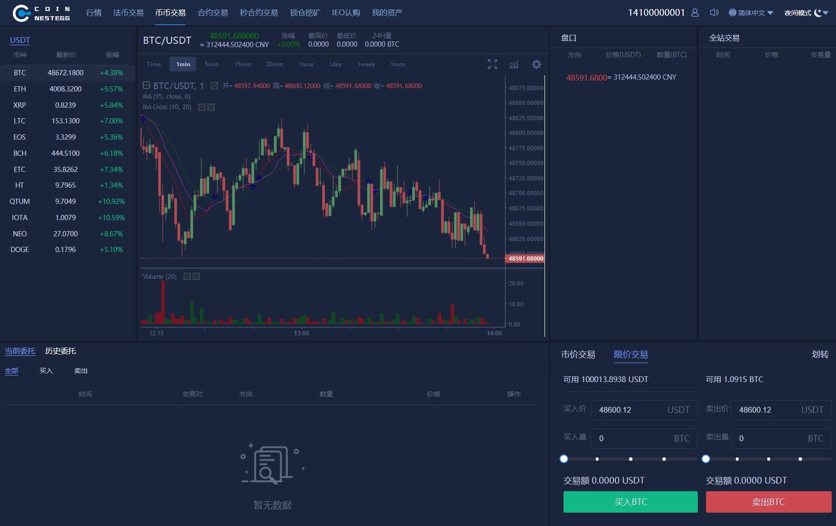Click the Coin Nestegg logo
The image size is (836, 526).
coord(41,13)
